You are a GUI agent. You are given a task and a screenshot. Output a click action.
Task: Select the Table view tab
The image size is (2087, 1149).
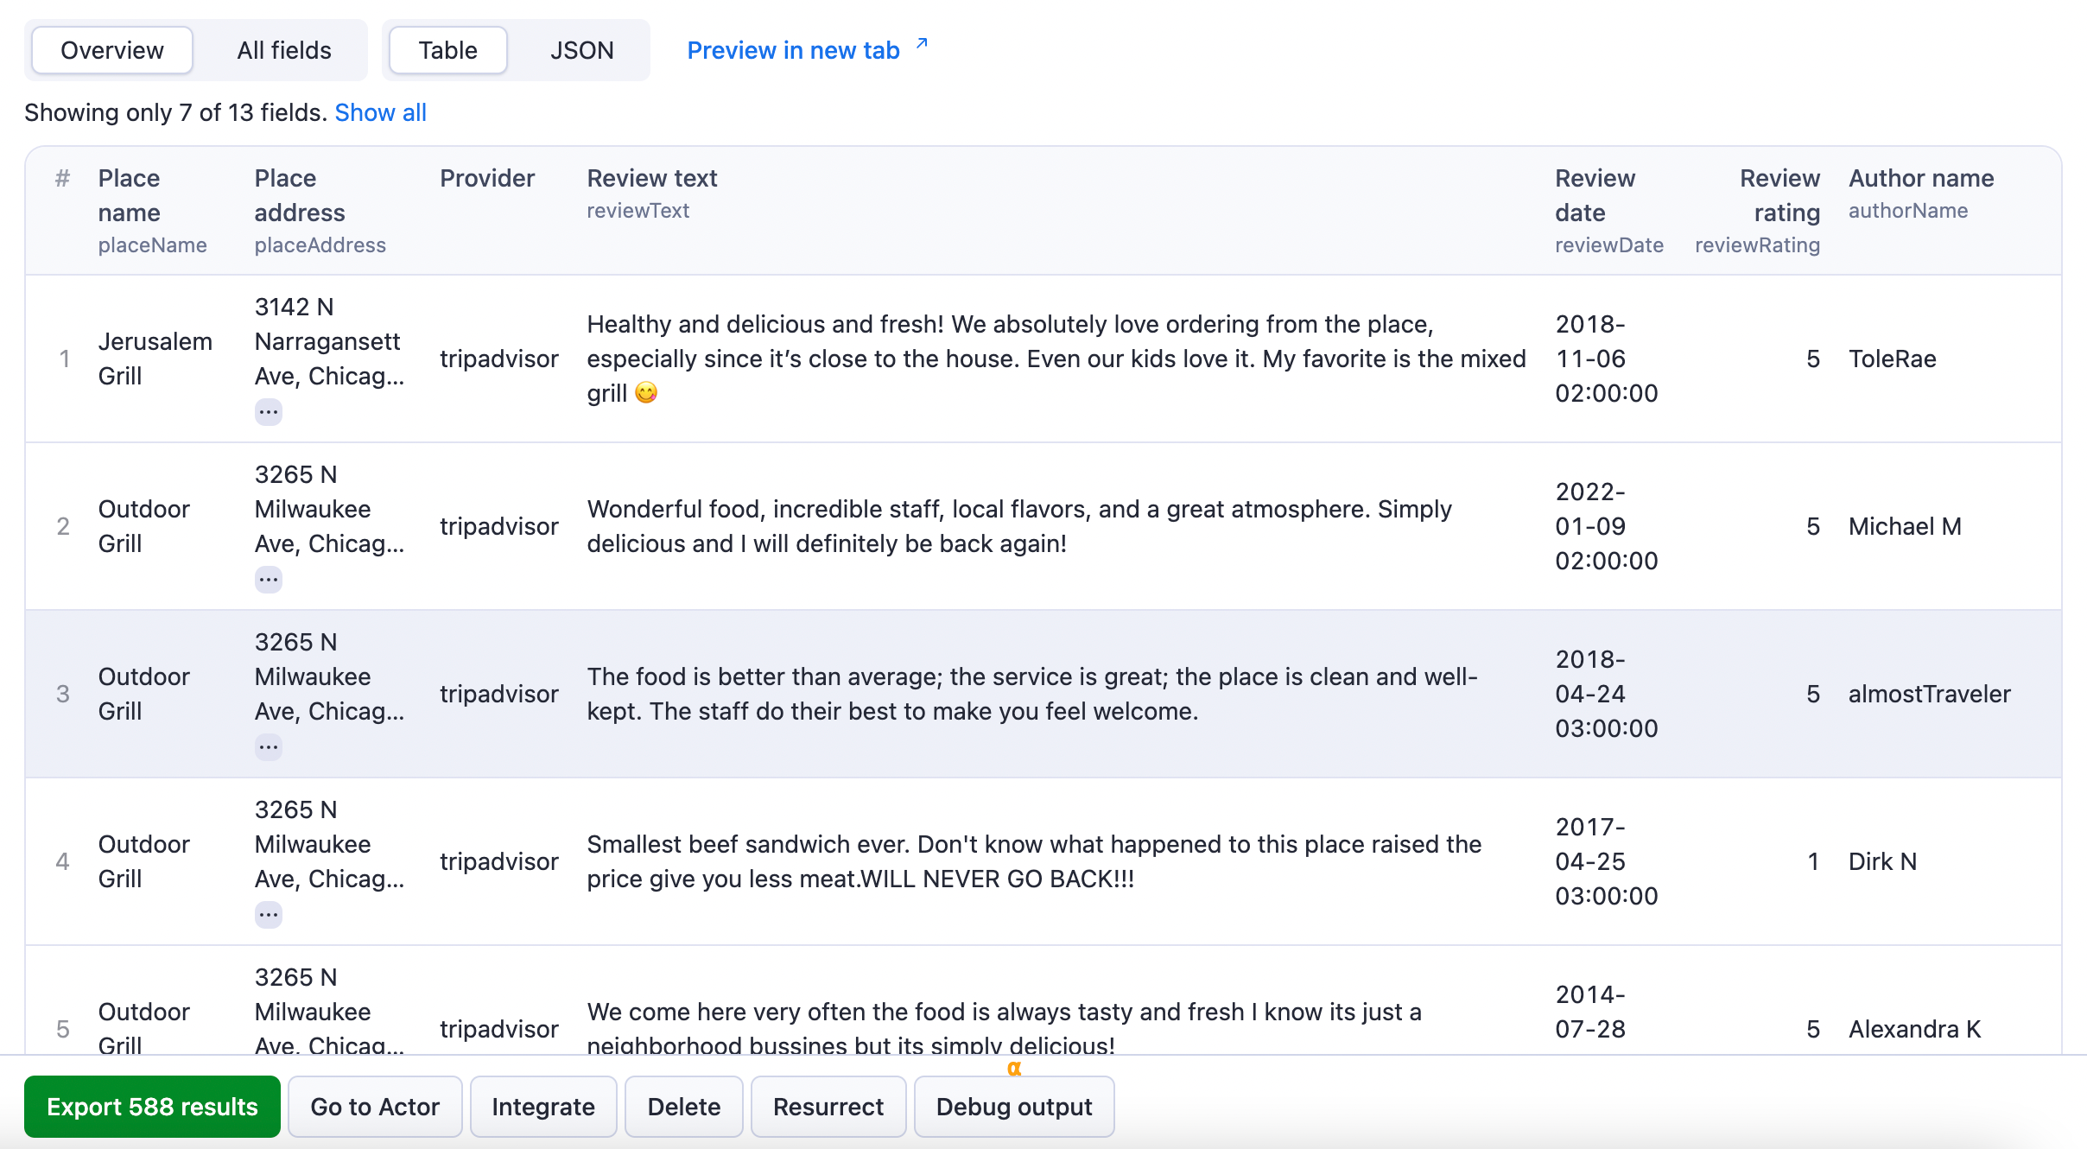coord(446,48)
